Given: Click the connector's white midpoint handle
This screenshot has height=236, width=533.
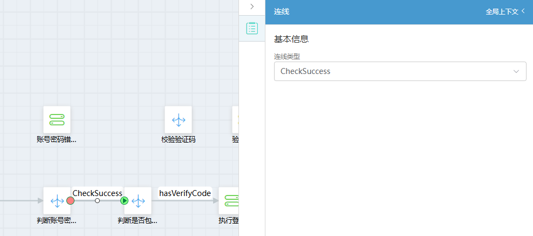Looking at the screenshot, I should click(97, 201).
